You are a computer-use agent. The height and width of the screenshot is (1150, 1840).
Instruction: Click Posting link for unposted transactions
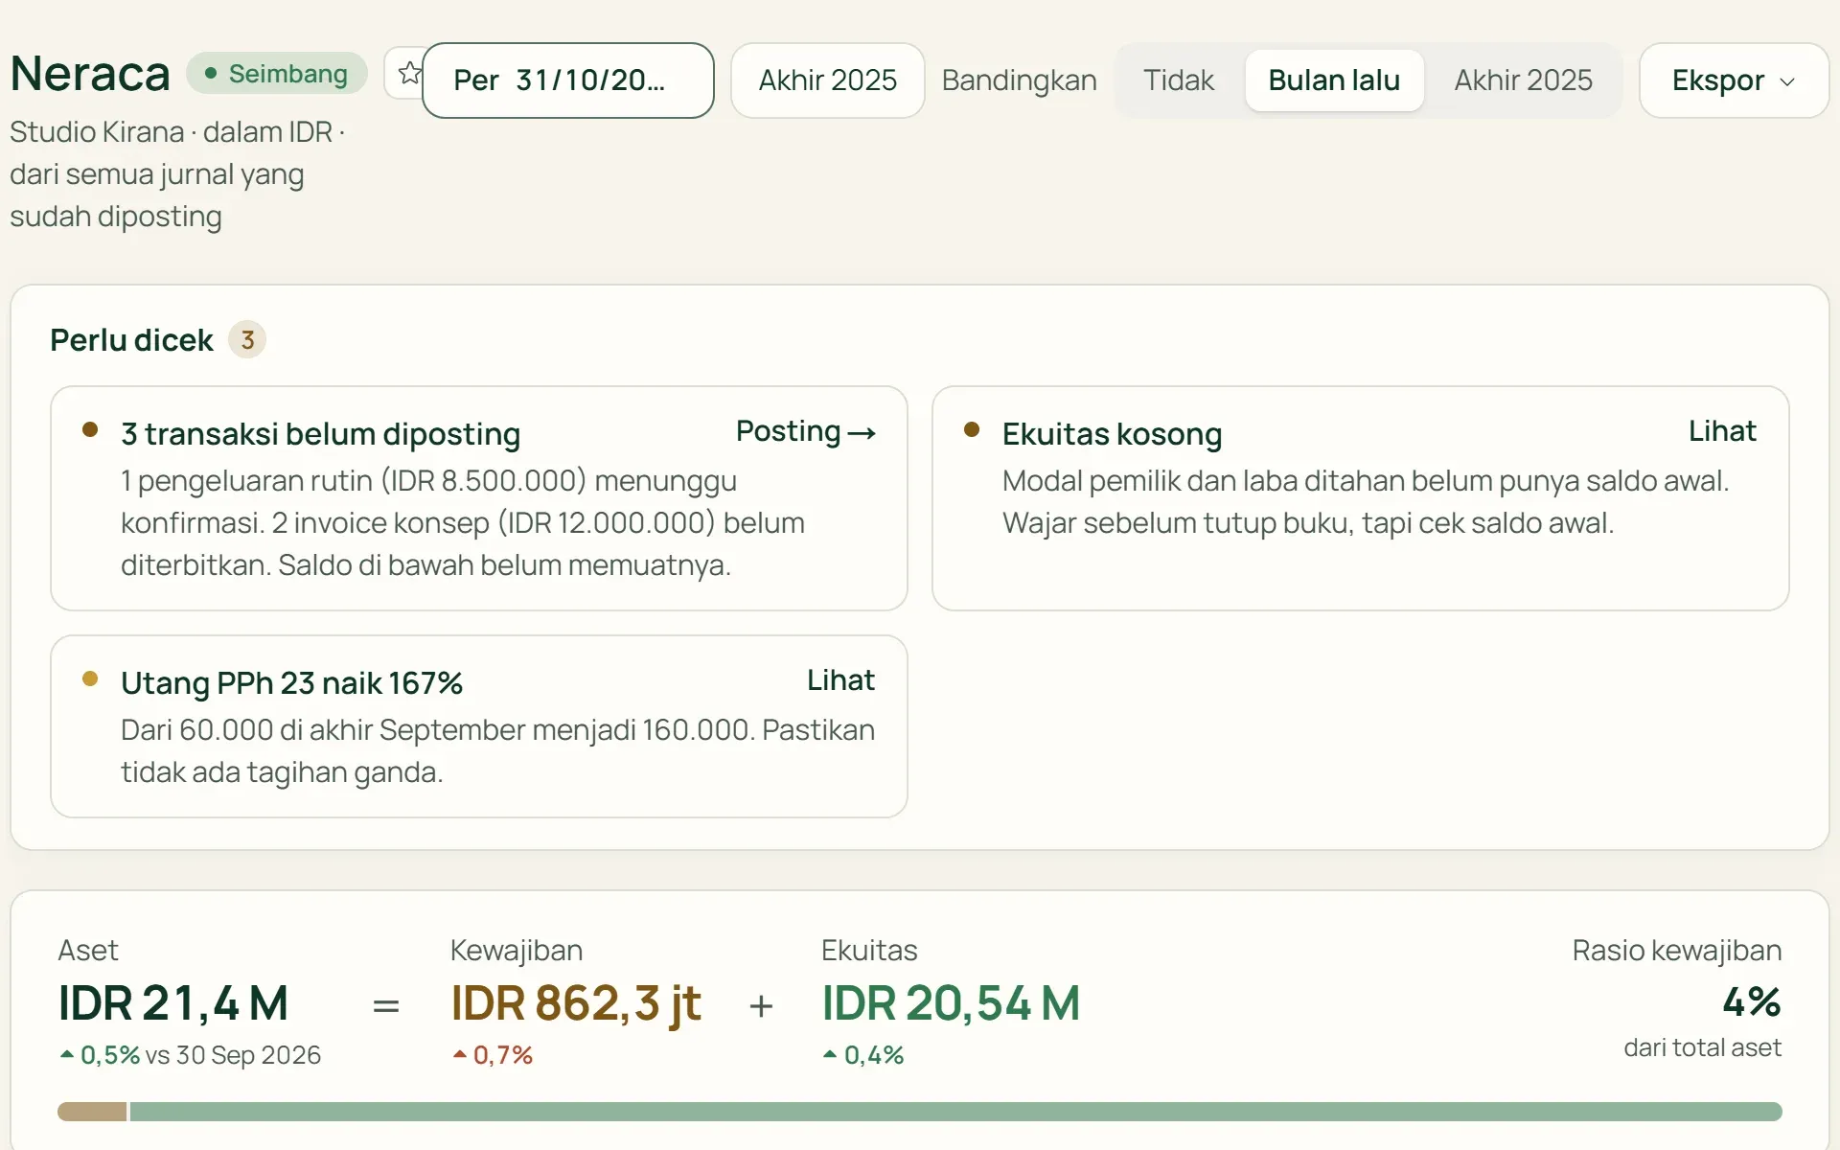point(806,431)
